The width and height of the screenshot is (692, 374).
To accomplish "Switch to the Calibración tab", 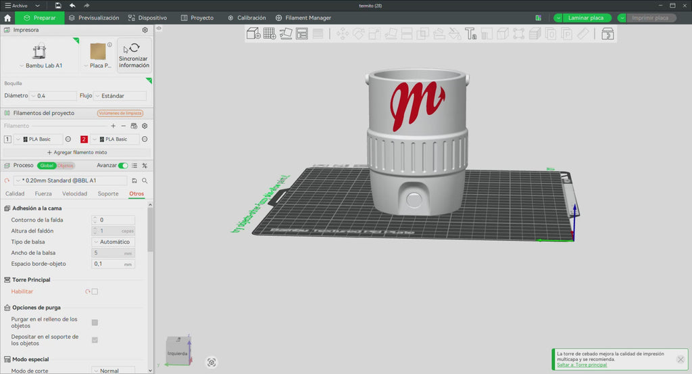I will 247,18.
